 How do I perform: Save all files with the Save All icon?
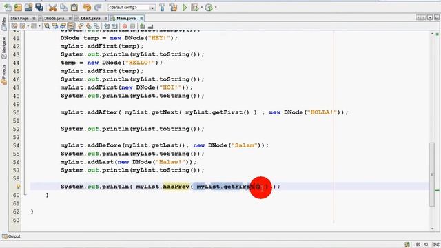(x=39, y=8)
